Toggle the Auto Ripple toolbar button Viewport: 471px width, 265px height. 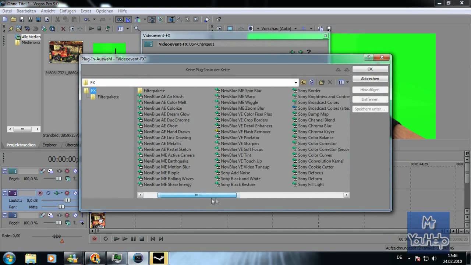pyautogui.click(x=137, y=20)
